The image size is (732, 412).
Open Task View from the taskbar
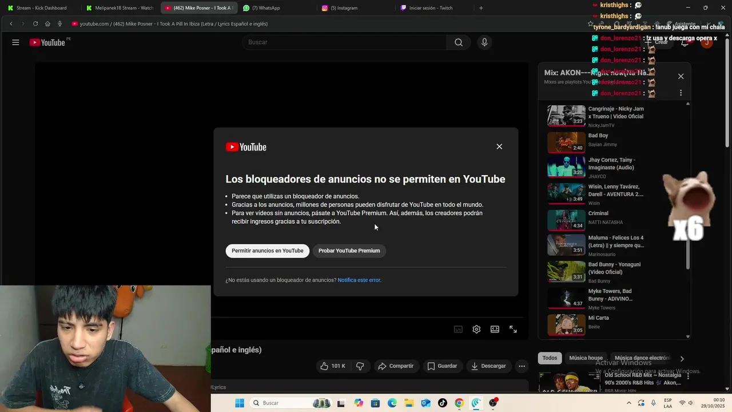341,403
